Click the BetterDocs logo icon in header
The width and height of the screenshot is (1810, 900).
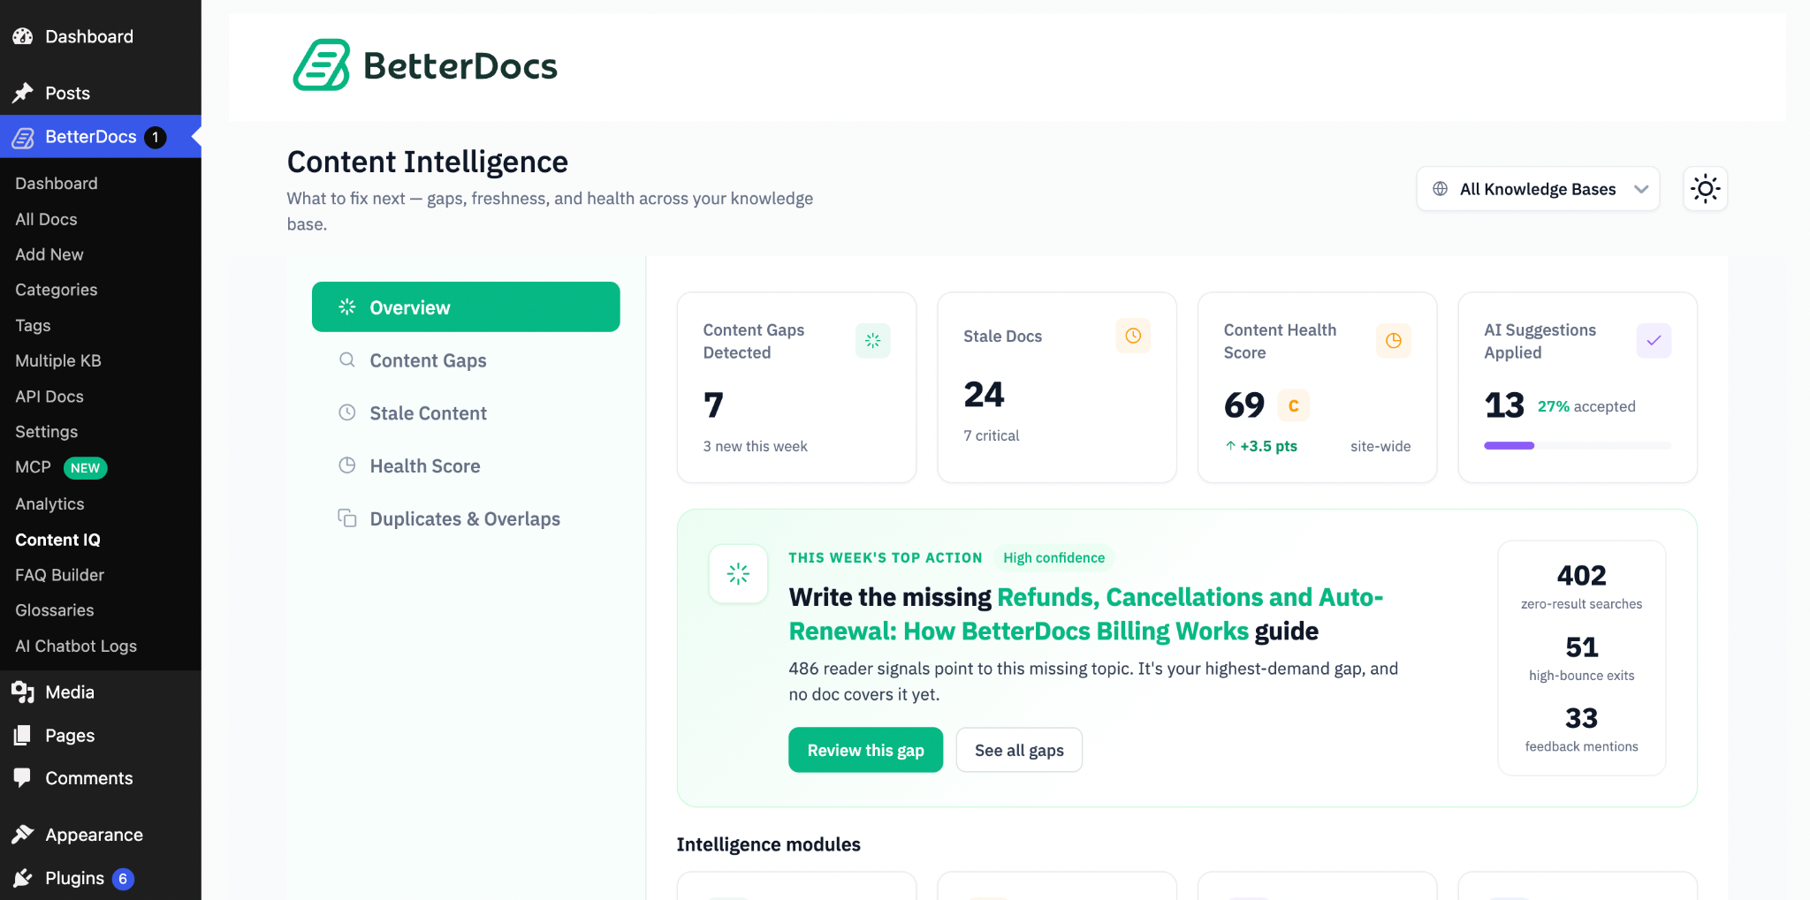322,65
